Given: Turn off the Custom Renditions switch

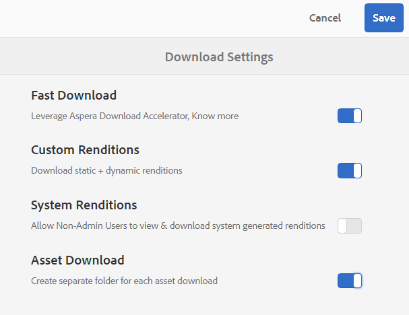Looking at the screenshot, I should [350, 171].
